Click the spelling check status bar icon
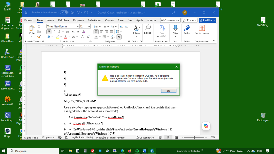Viewport: 274px width, 154px height. tap(67, 137)
